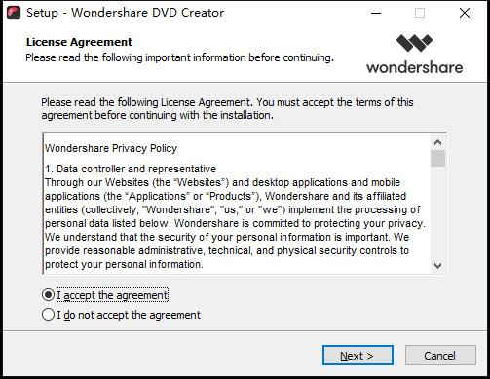This screenshot has width=490, height=379.
Task: Click the disabled maximize window button
Action: (420, 13)
